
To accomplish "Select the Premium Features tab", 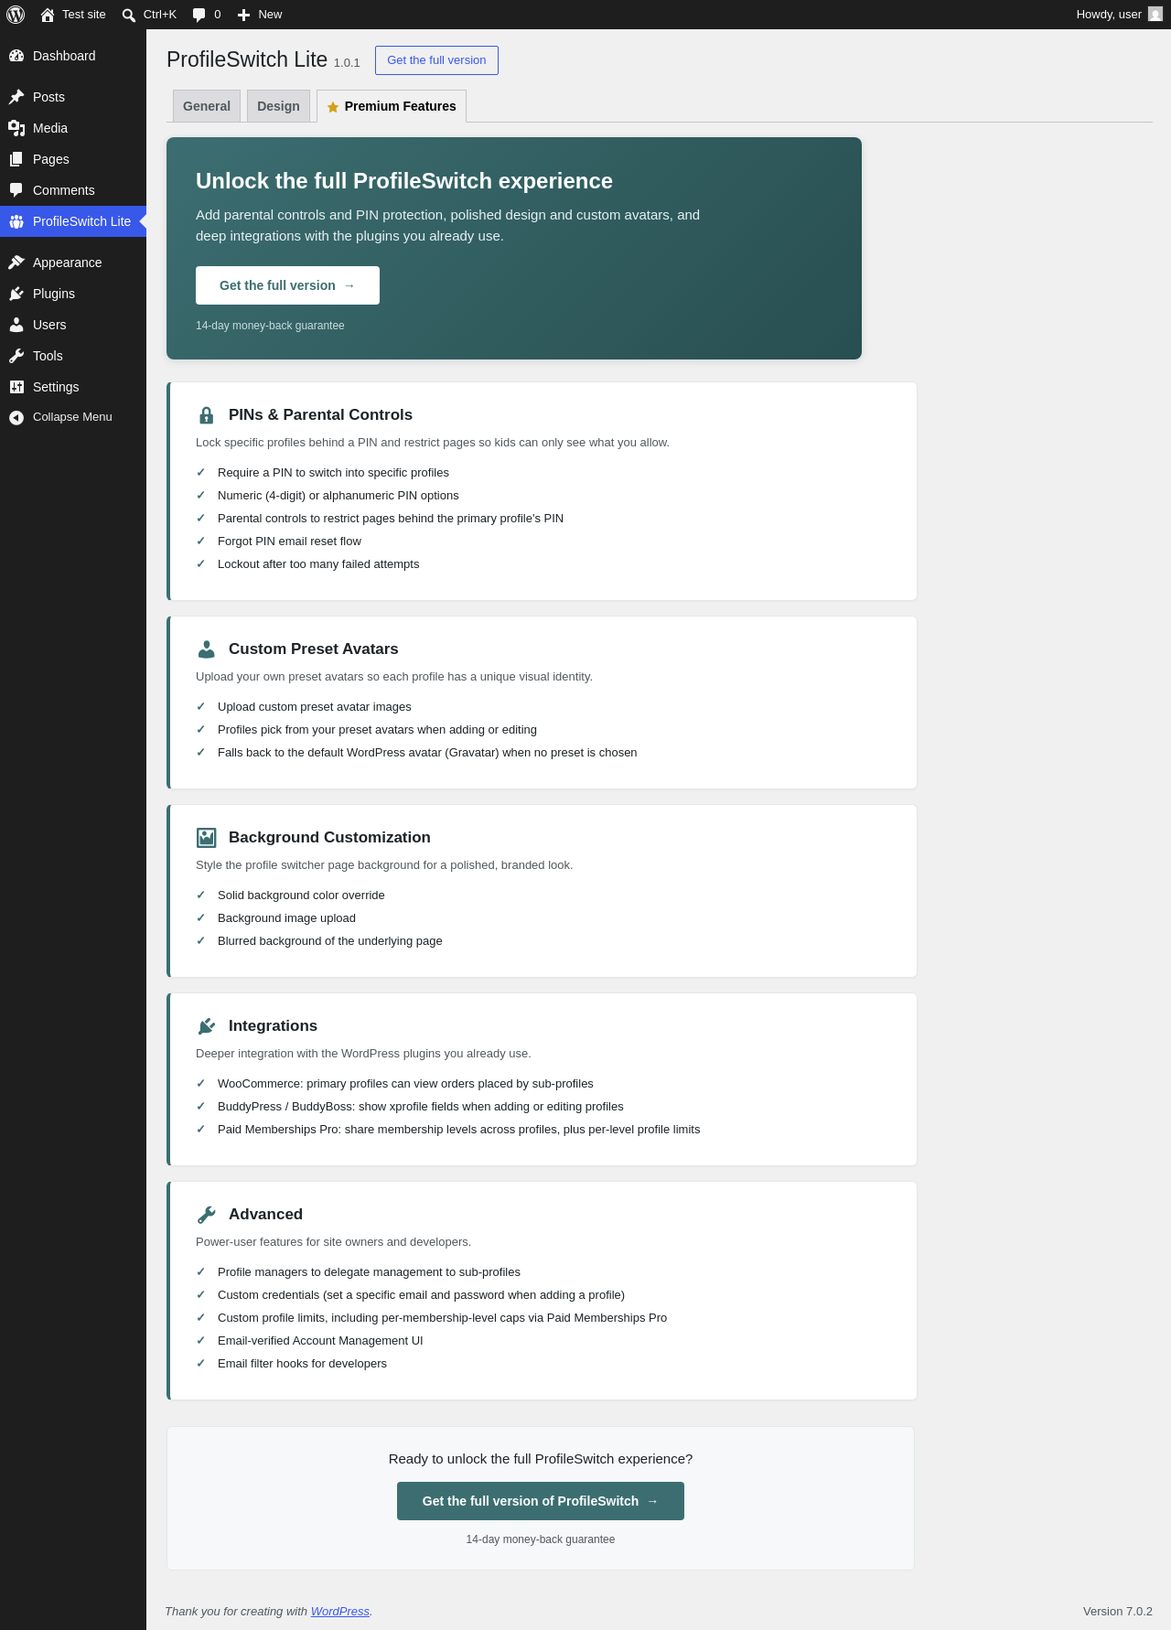I will (x=392, y=106).
